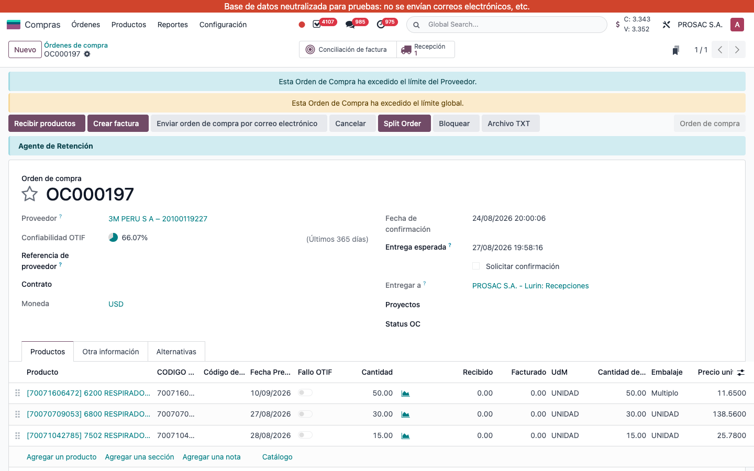Click Agregar una nota link
Viewport: 754px width, 471px height.
(212, 457)
